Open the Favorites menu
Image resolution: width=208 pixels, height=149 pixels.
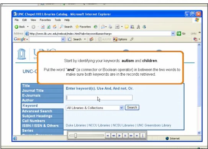[45, 20]
